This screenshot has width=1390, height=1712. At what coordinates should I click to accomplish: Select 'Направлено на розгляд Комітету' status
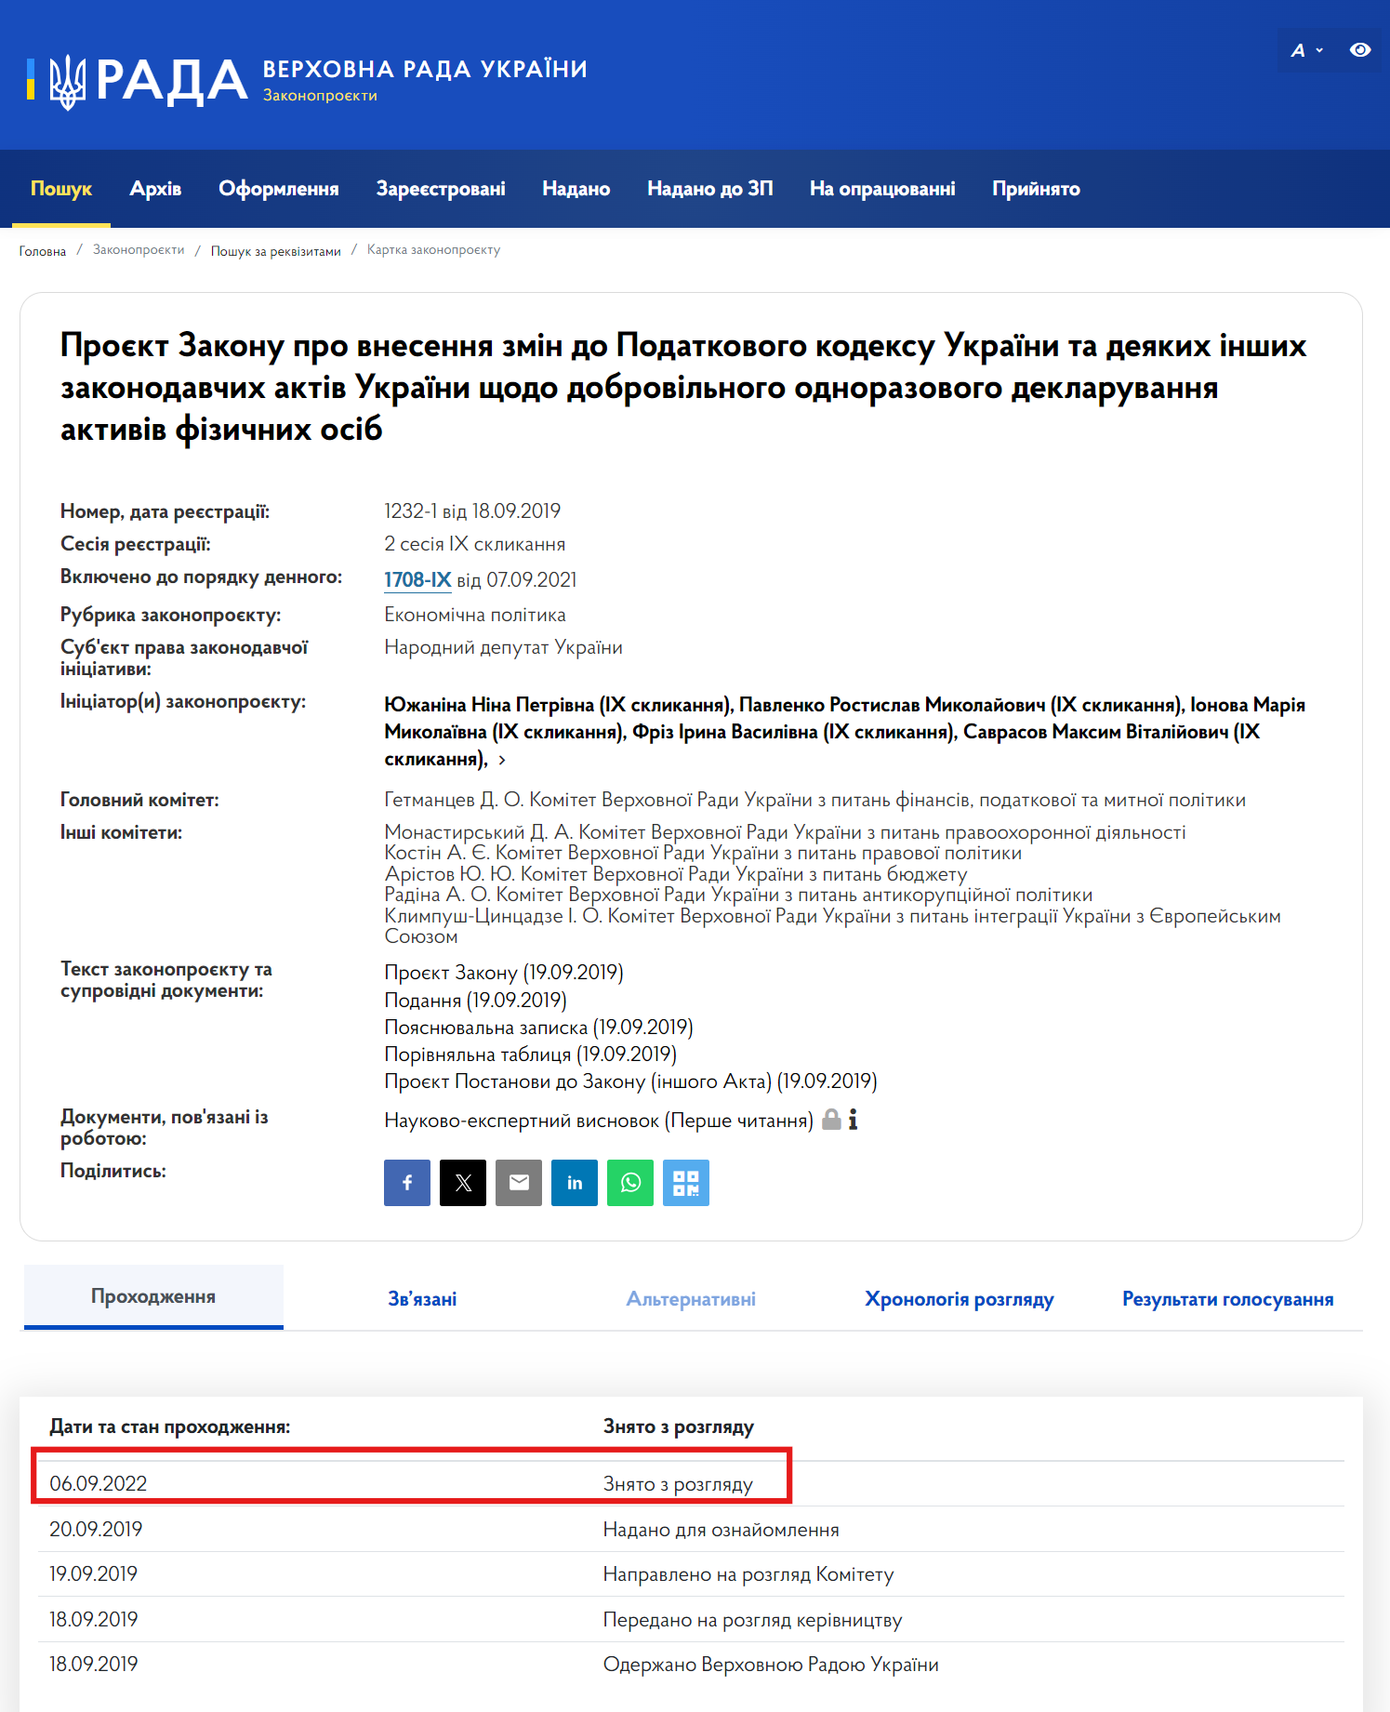pyautogui.click(x=748, y=1574)
